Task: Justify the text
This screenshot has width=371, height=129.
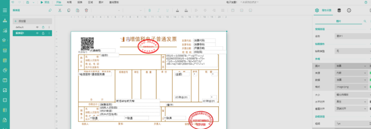Action: (x=223, y=10)
